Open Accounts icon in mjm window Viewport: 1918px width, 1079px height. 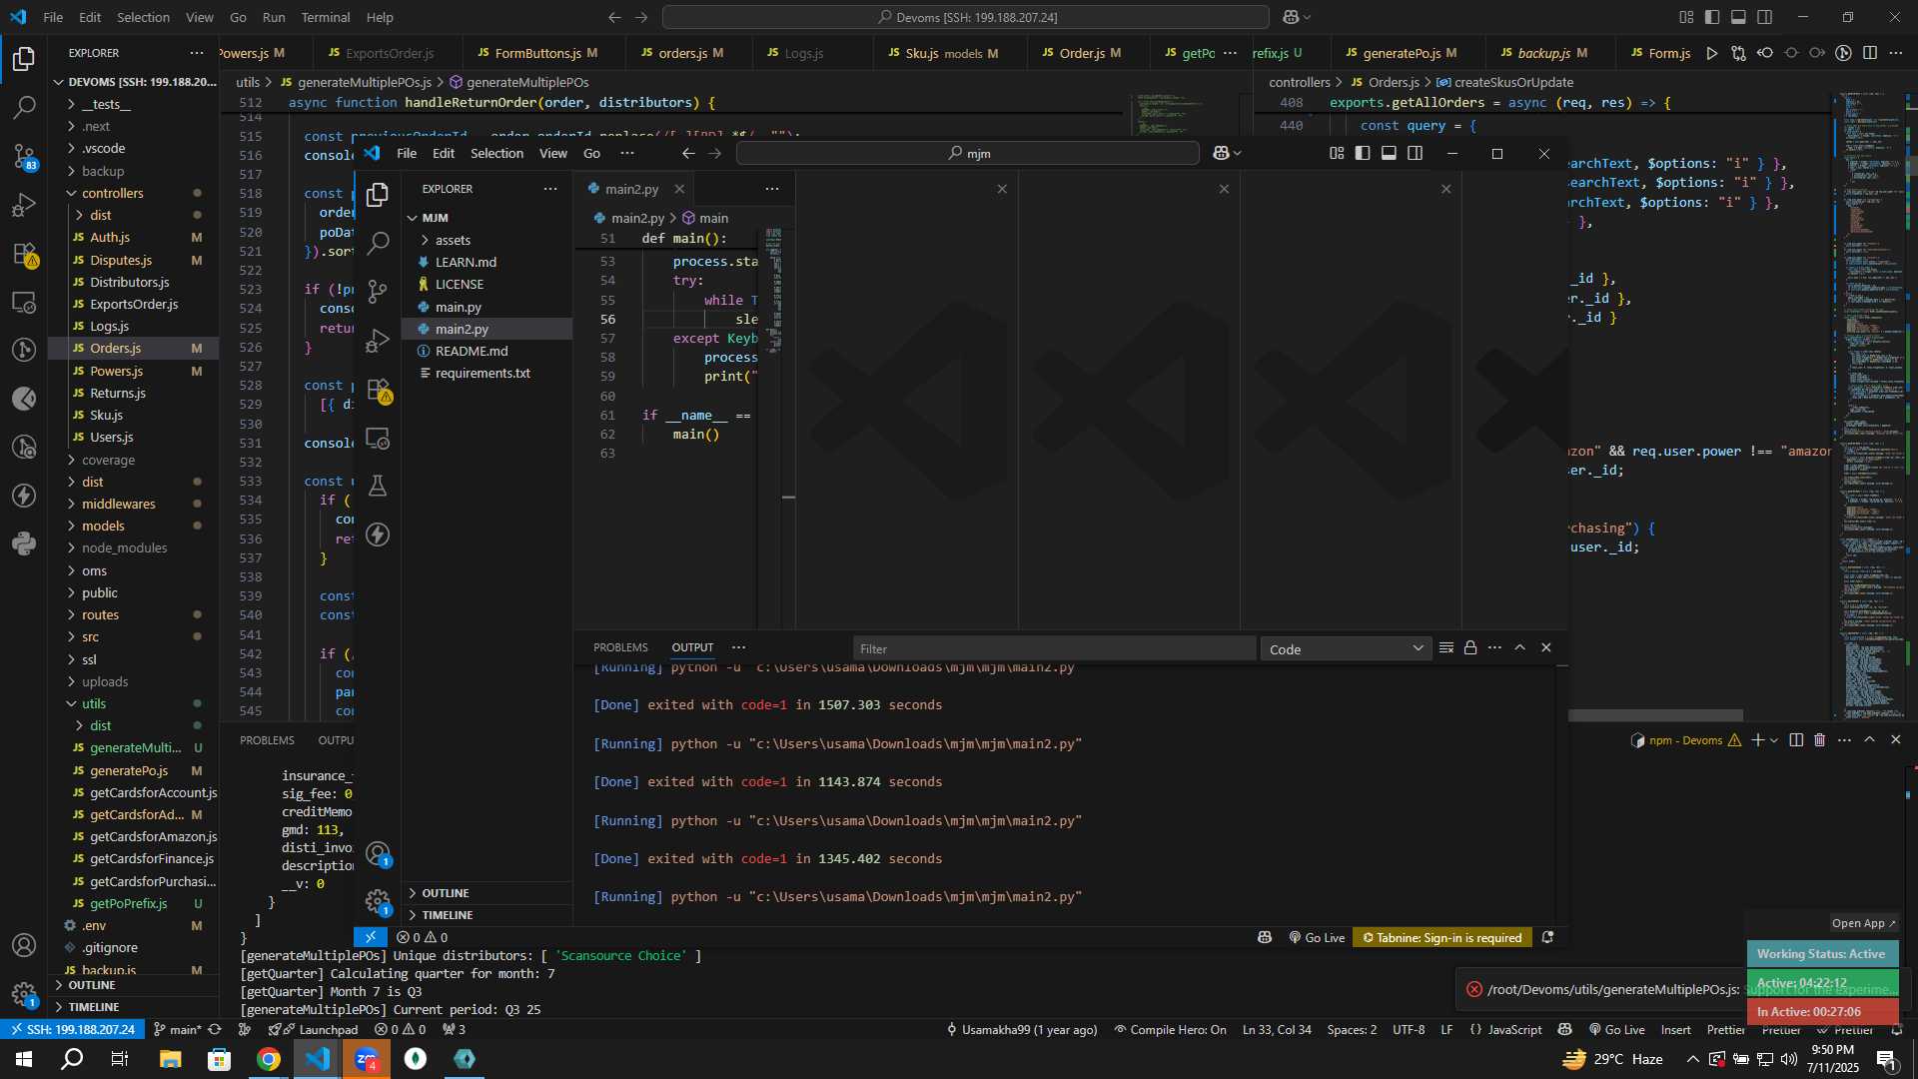click(x=378, y=854)
